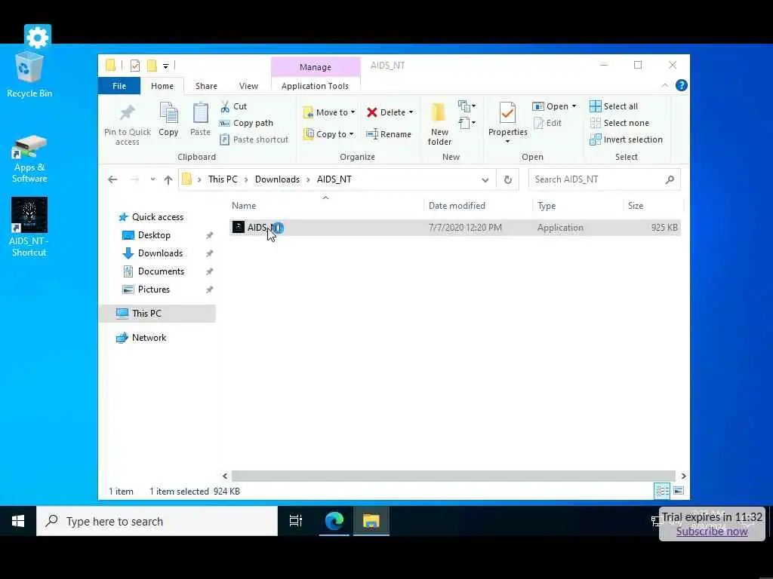Viewport: 773px width, 579px height.
Task: Click the Paste ribbon icon
Action: tap(200, 113)
